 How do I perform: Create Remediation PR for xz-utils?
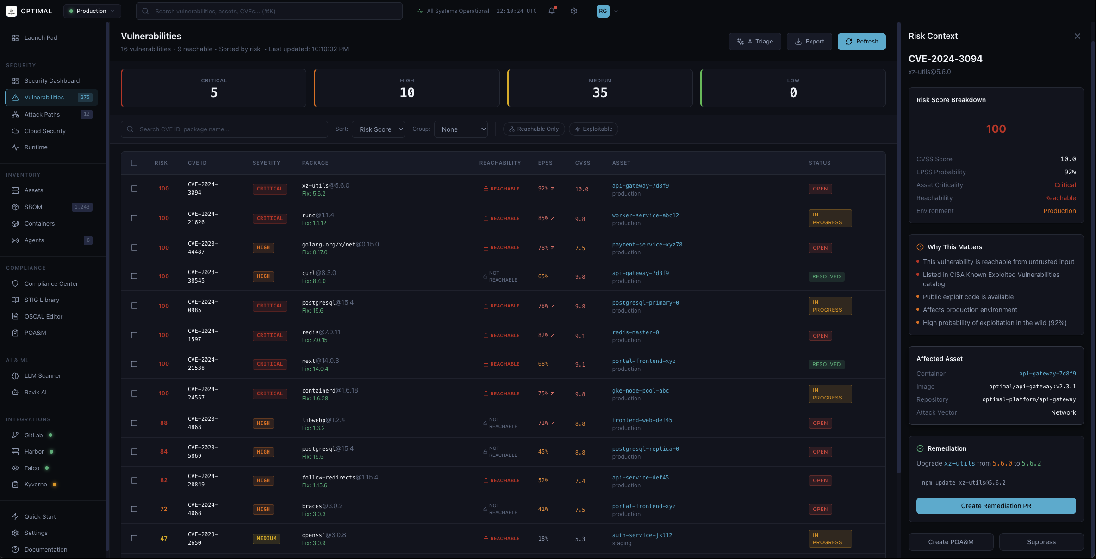coord(996,506)
